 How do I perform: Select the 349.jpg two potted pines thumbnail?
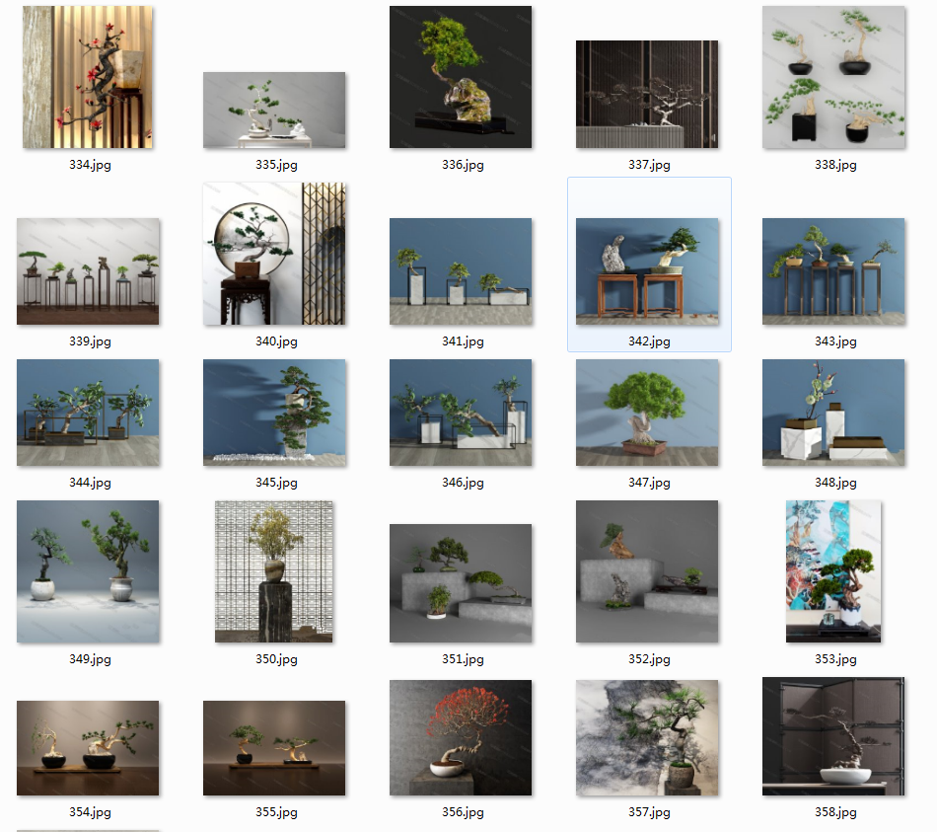[x=88, y=571]
